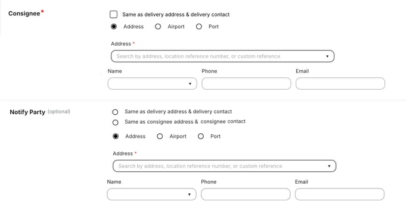This screenshot has height=220, width=410.
Task: Click Consignee address search field
Action: coord(222,56)
